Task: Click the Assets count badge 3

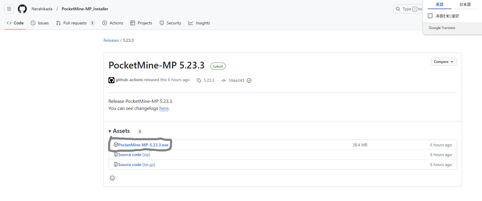Action: click(x=140, y=131)
